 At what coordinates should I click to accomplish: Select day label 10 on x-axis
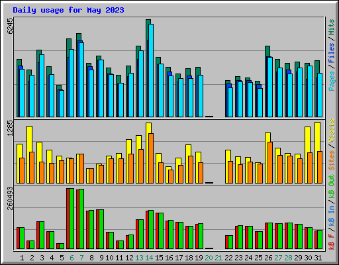tap(109, 258)
